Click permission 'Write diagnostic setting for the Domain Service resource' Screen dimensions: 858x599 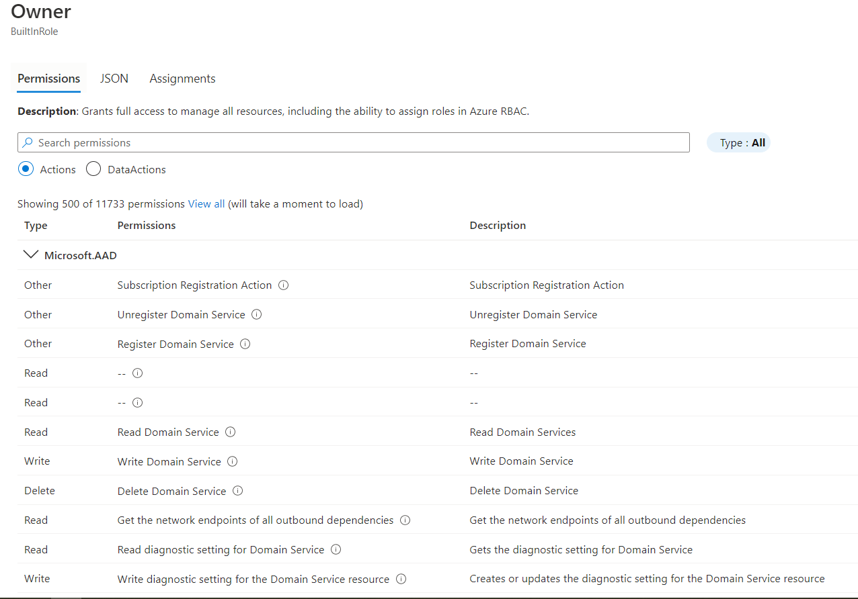click(x=253, y=579)
